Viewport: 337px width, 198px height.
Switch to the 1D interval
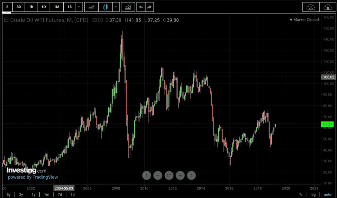(x=44, y=7)
